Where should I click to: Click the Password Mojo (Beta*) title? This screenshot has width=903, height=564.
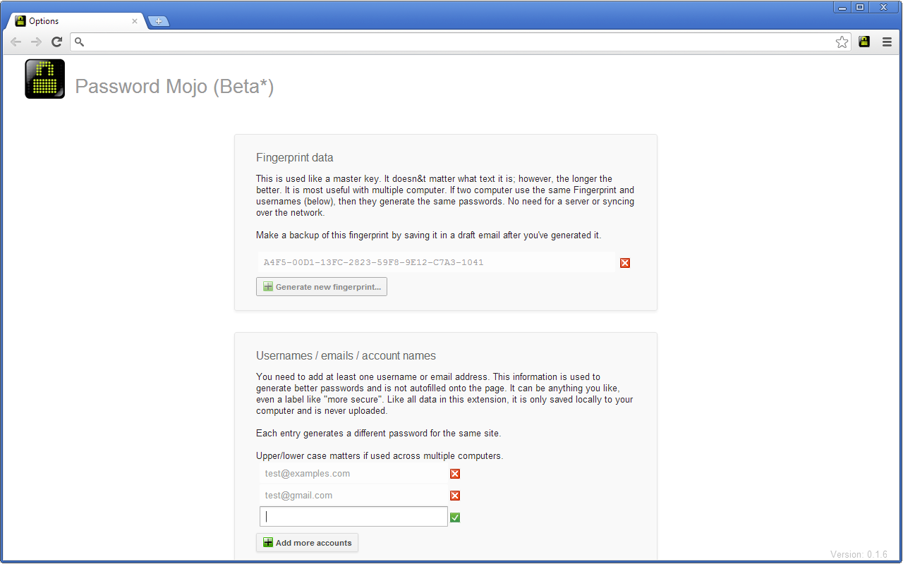174,86
